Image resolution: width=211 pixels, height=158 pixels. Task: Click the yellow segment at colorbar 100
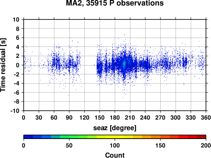point(115,137)
